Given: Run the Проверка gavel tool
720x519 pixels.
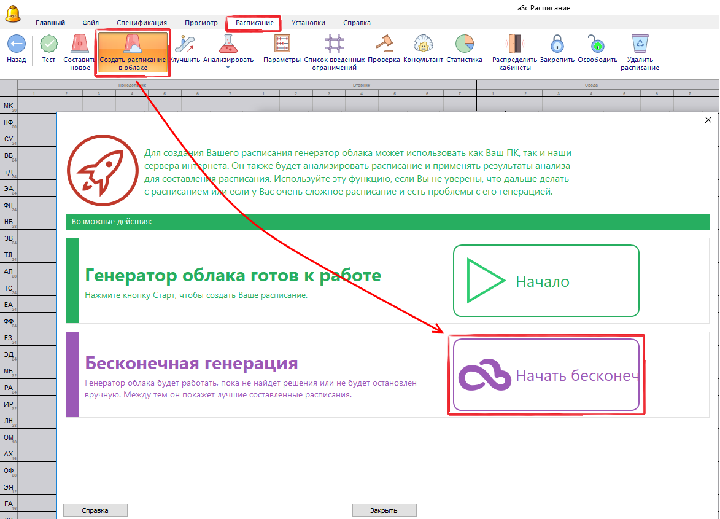Looking at the screenshot, I should point(384,45).
